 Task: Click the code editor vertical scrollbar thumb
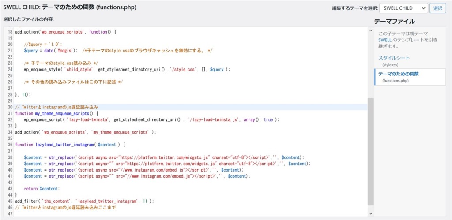[x=371, y=152]
